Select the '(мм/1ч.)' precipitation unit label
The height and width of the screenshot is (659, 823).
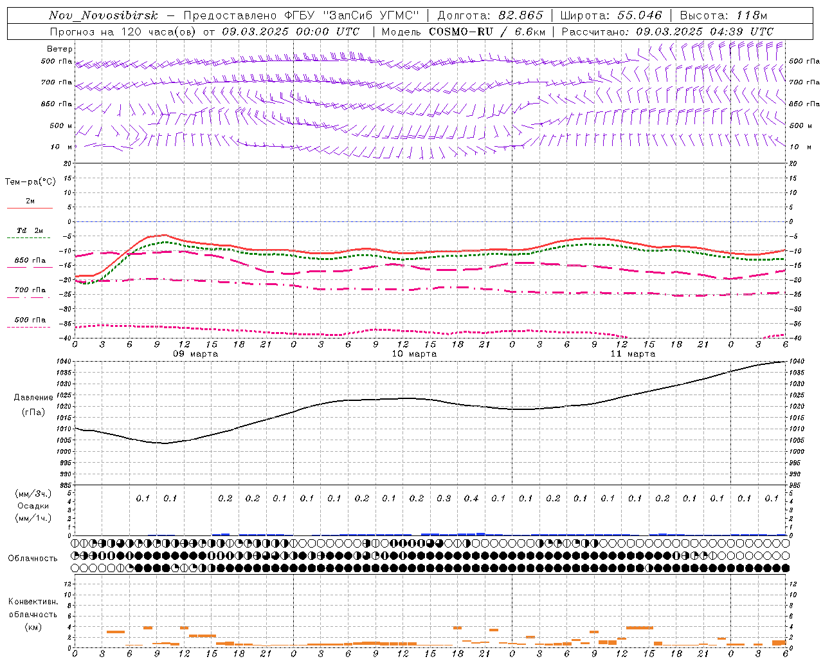(33, 518)
